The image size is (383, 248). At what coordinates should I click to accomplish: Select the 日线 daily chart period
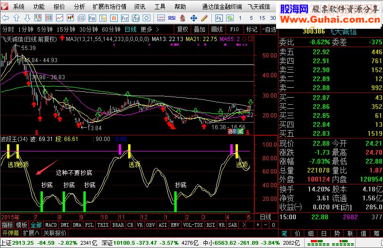[x=130, y=30]
